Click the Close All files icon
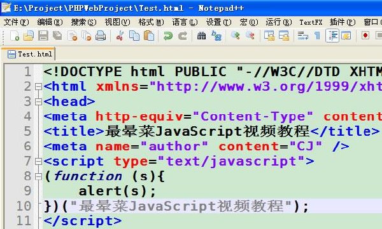The width and height of the screenshot is (382, 229). pos(87,36)
